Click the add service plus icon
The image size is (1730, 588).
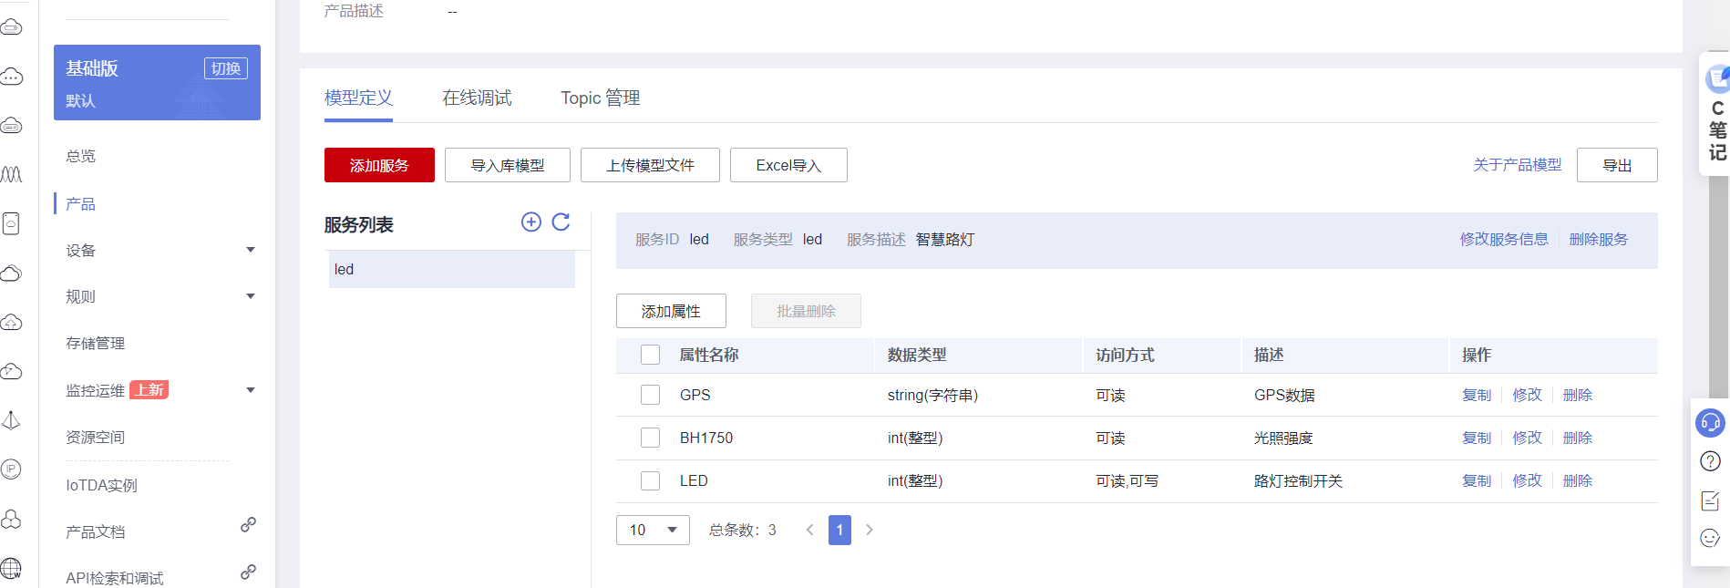(x=531, y=222)
